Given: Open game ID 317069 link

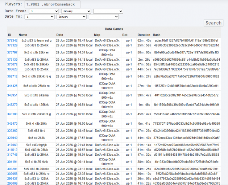Looking at the screenshot, I should pyautogui.click(x=12, y=145).
